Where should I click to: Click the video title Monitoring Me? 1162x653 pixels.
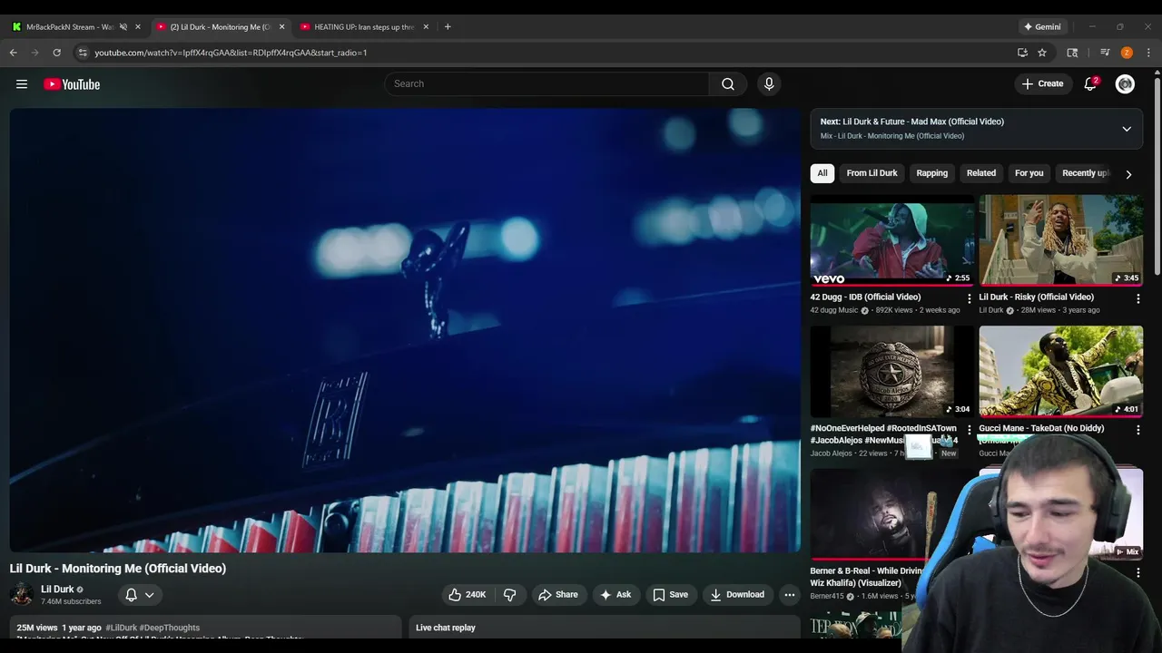click(118, 569)
